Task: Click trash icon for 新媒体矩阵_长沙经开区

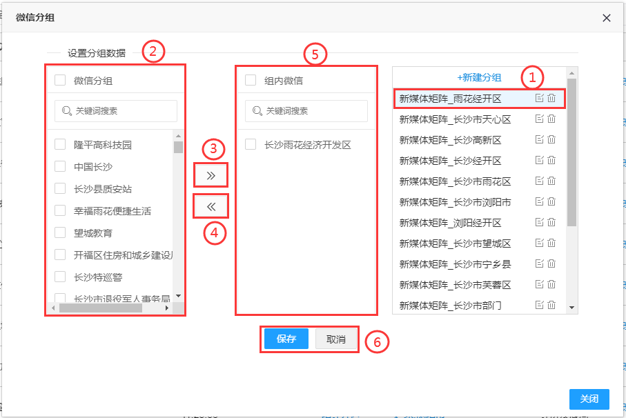Action: pos(551,160)
